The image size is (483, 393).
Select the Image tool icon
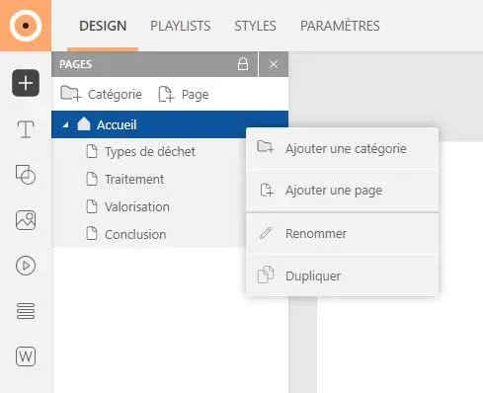(26, 220)
